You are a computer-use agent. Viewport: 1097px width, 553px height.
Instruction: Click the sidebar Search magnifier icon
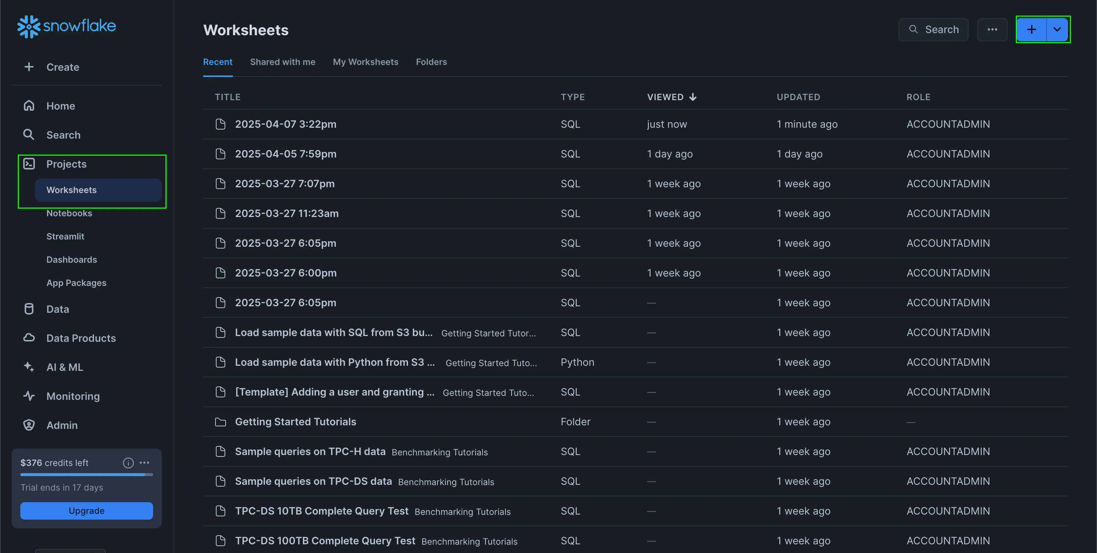pos(29,135)
